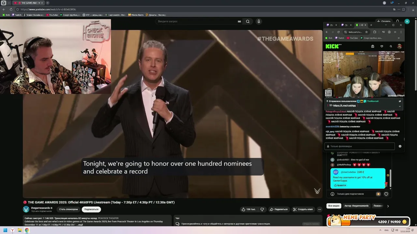This screenshot has width=417, height=234.
Task: Click Стать спонсором button
Action: click(68, 209)
